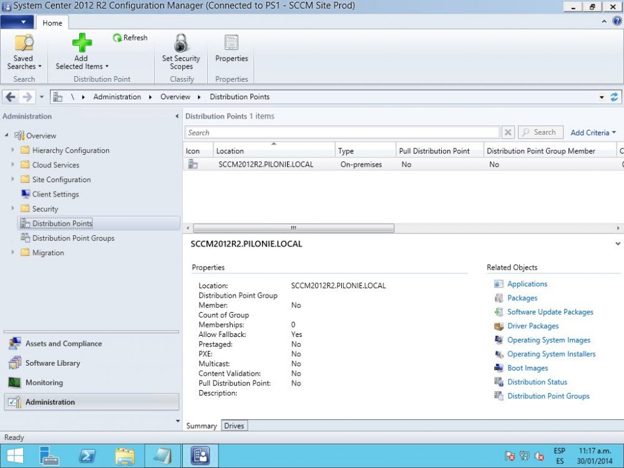Switch to the Summary tab
The height and width of the screenshot is (468, 624).
tap(202, 426)
